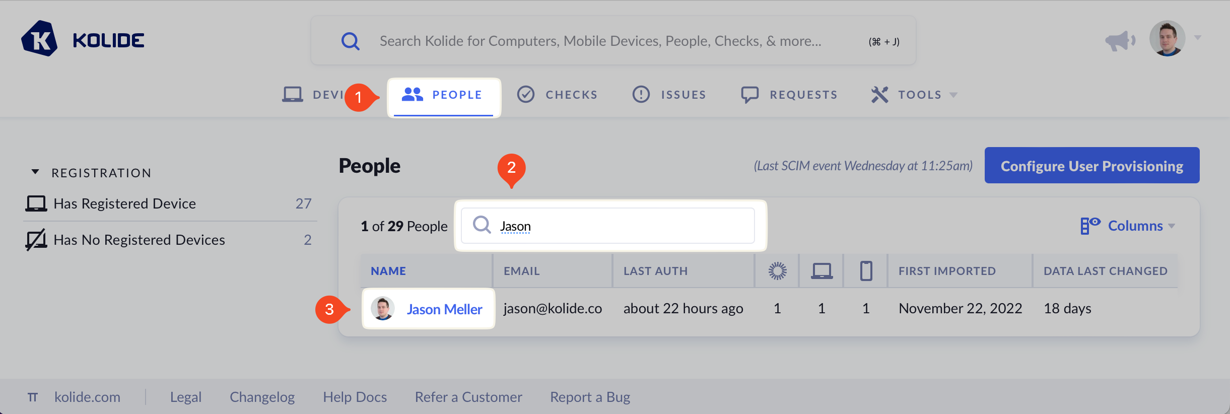Switch to the Checks tab
Image resolution: width=1230 pixels, height=414 pixels.
(x=557, y=95)
